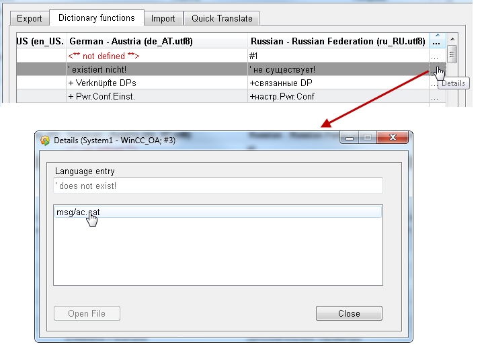Minimize the Details window

tap(350, 137)
